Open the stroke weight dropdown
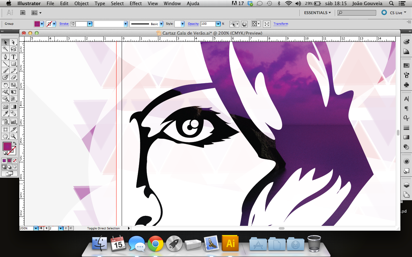The image size is (412, 257). point(90,24)
